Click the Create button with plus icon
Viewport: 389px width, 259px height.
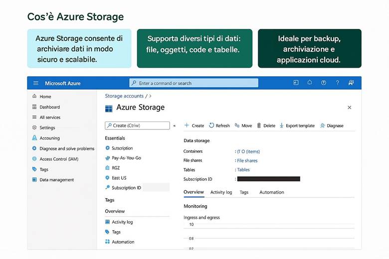(x=194, y=126)
